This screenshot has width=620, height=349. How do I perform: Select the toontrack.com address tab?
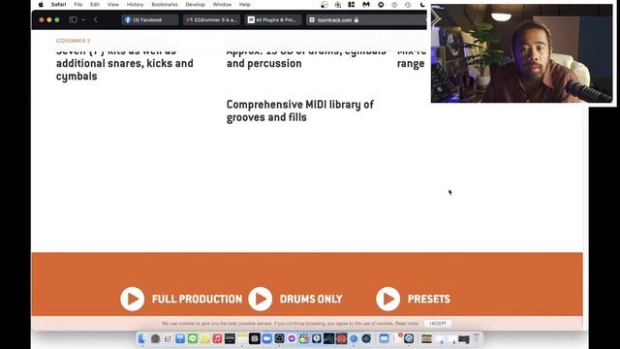pyautogui.click(x=334, y=19)
